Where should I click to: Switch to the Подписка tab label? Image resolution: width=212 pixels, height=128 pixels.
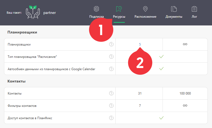click(x=97, y=17)
